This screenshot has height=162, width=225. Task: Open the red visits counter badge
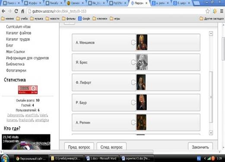coord(28,90)
